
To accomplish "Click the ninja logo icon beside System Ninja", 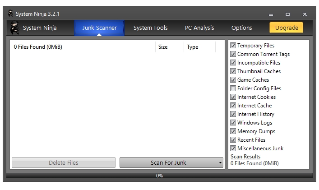I will tap(14, 28).
